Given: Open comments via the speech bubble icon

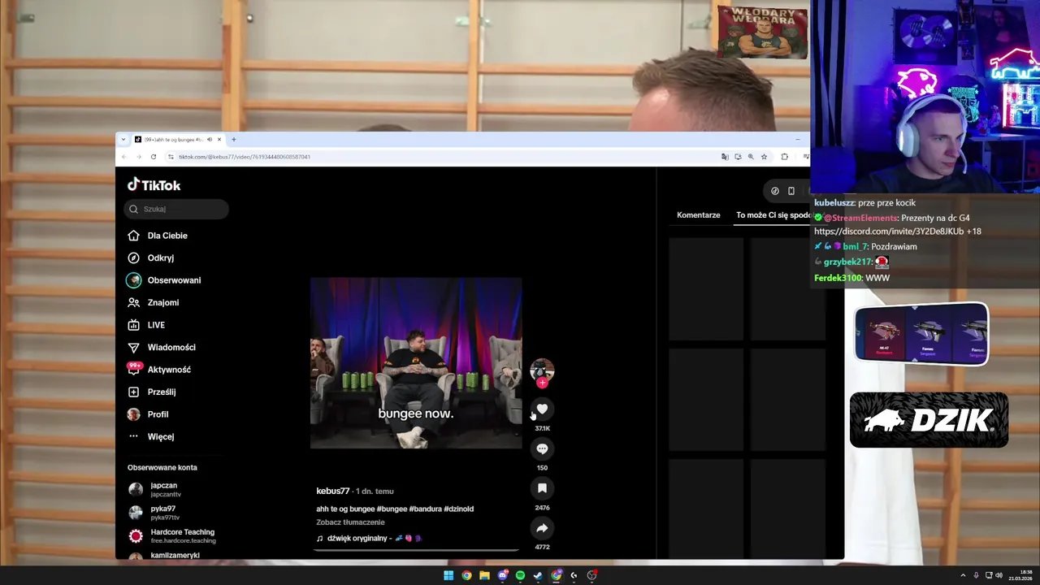Looking at the screenshot, I should [542, 448].
